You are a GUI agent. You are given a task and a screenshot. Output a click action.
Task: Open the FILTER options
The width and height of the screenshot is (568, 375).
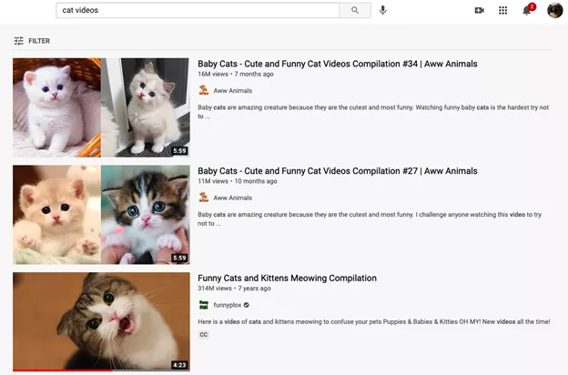pyautogui.click(x=32, y=41)
